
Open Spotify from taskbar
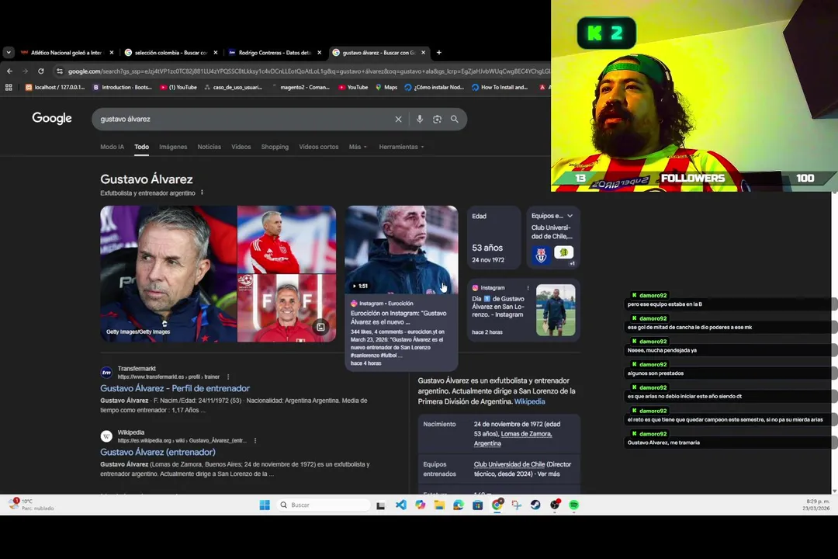pos(574,505)
